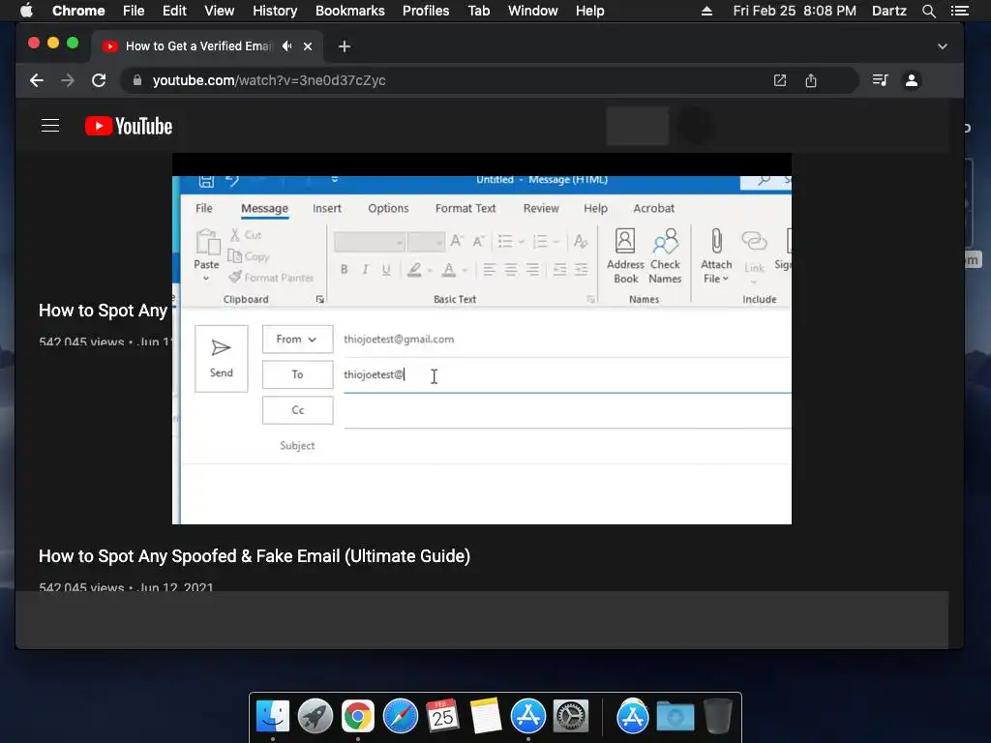Image resolution: width=991 pixels, height=743 pixels.
Task: Select the Message ribbon tab
Action: [x=264, y=209]
